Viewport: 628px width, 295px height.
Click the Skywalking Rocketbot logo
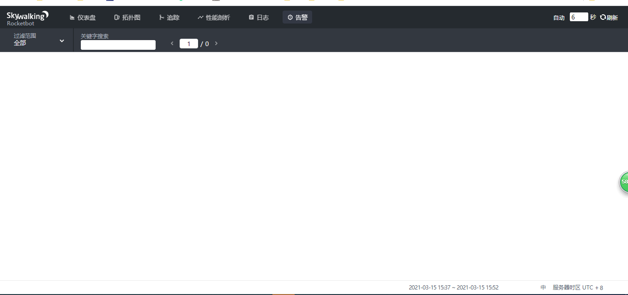click(x=27, y=18)
